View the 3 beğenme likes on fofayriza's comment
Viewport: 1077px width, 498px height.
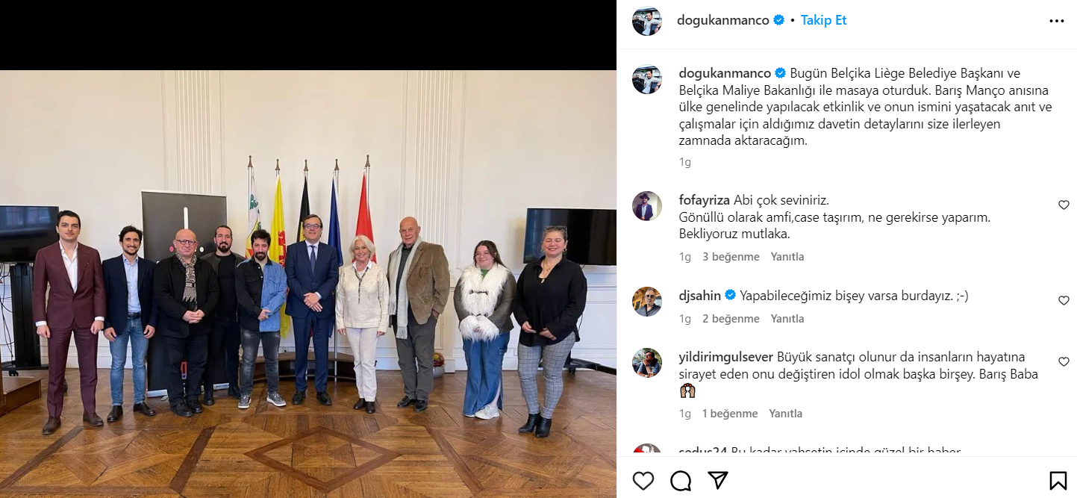pos(731,257)
